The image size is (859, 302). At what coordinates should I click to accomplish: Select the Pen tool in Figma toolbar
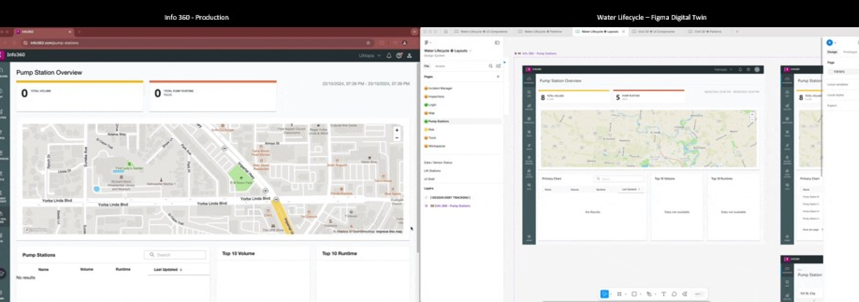point(649,294)
